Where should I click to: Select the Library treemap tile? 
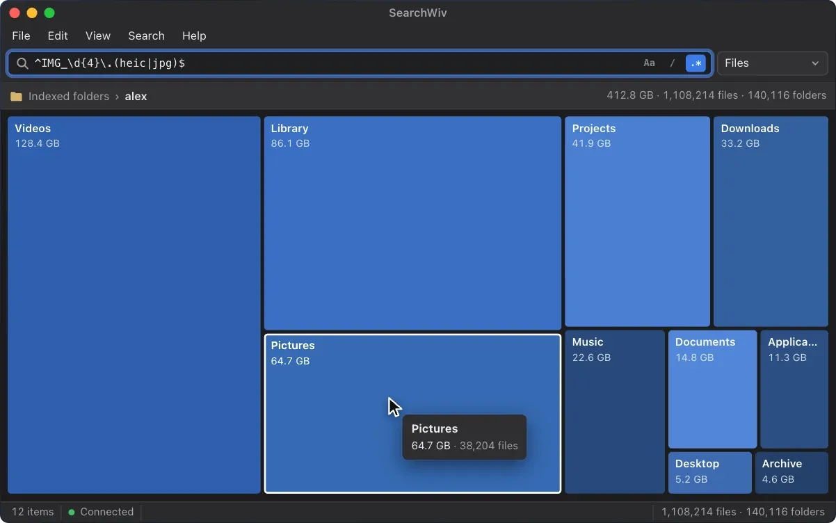pos(412,223)
